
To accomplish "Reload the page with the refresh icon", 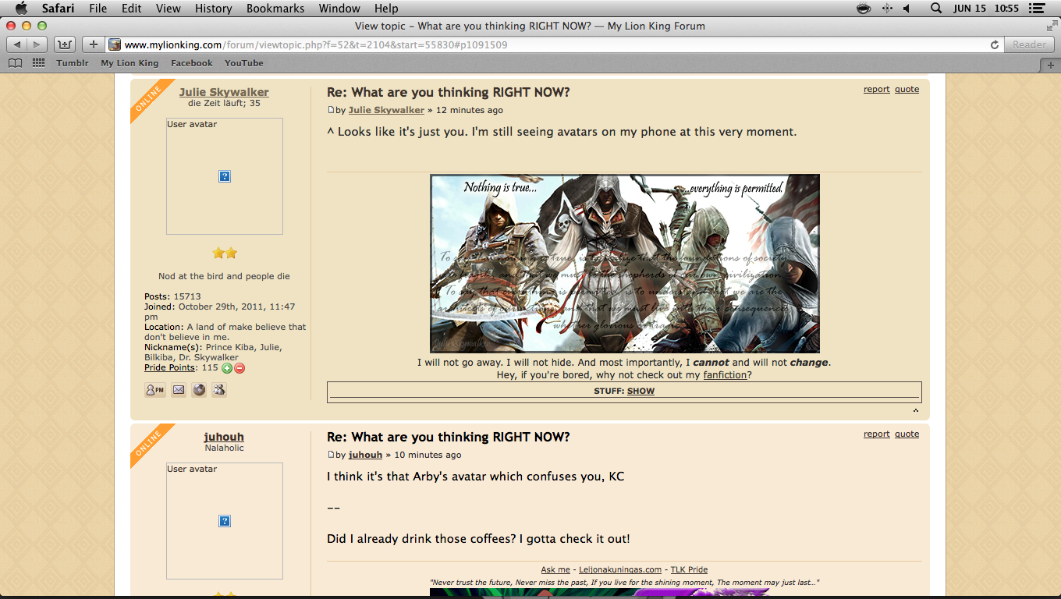I will click(x=995, y=45).
